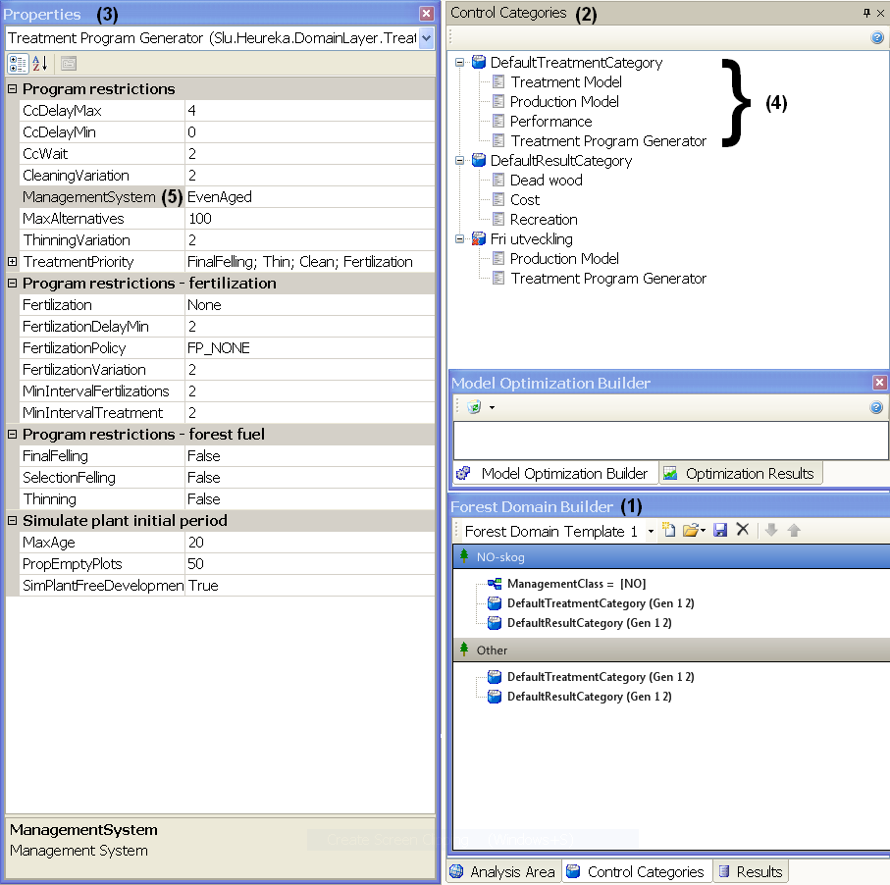This screenshot has height=885, width=890.
Task: Open the Results tab
Action: tap(751, 871)
